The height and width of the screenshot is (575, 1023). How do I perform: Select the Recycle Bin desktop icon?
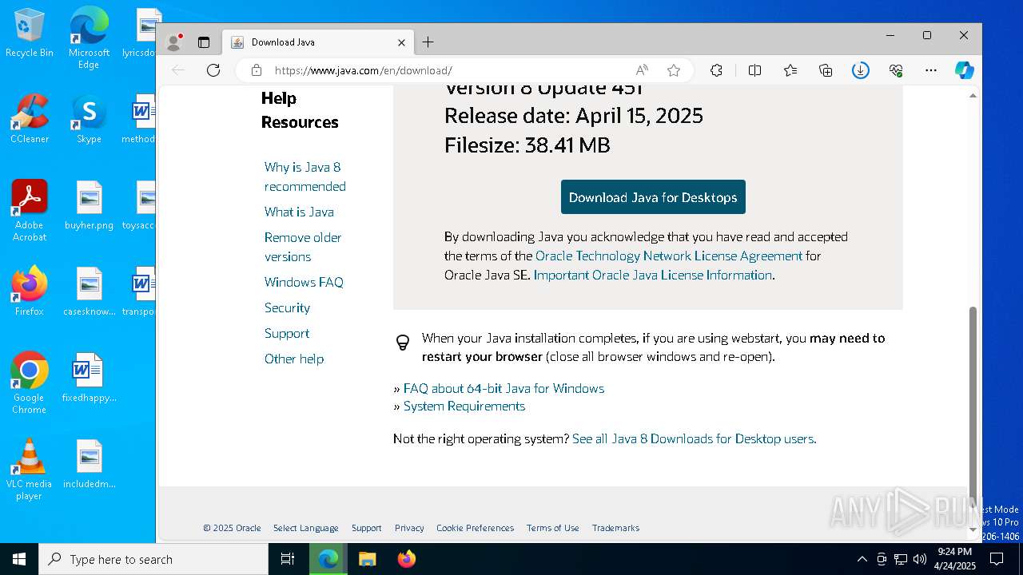coord(30,34)
